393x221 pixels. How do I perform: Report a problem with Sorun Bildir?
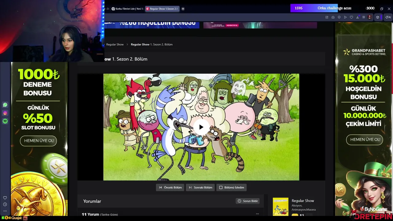click(x=248, y=201)
